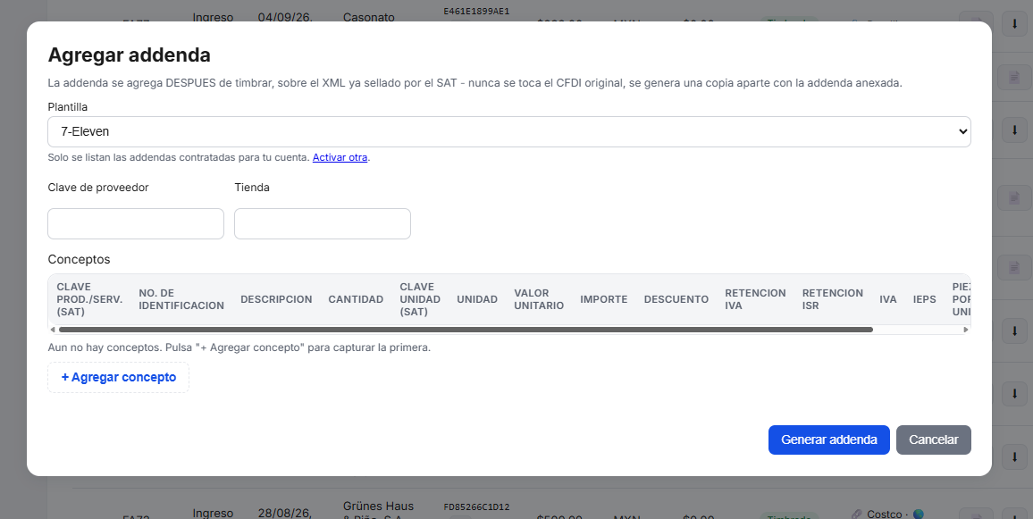Image resolution: width=1033 pixels, height=519 pixels.
Task: Click the download arrow icon in the Casonato row
Action: click(1014, 22)
